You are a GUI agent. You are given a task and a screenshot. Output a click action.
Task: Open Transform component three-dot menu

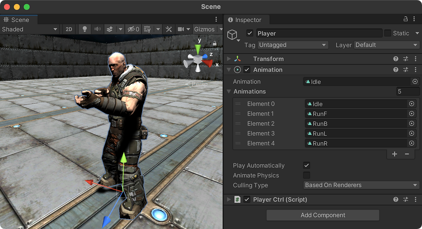[x=415, y=59]
